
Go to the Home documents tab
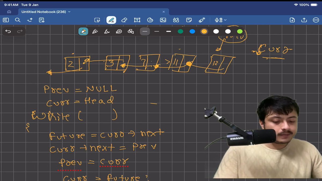click(x=9, y=12)
